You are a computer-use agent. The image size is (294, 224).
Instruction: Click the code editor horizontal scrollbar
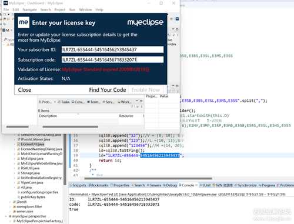148,178
